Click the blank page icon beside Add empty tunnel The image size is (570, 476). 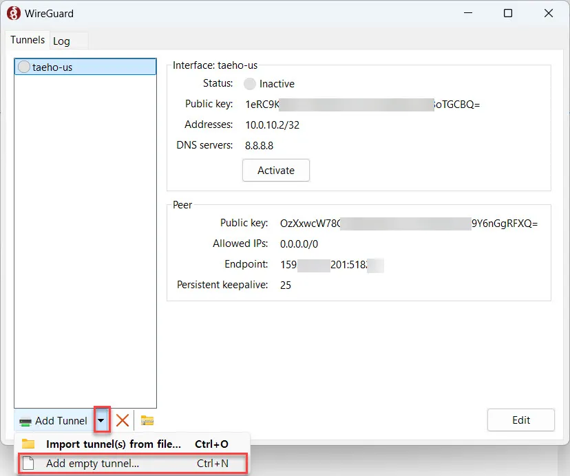coord(28,464)
